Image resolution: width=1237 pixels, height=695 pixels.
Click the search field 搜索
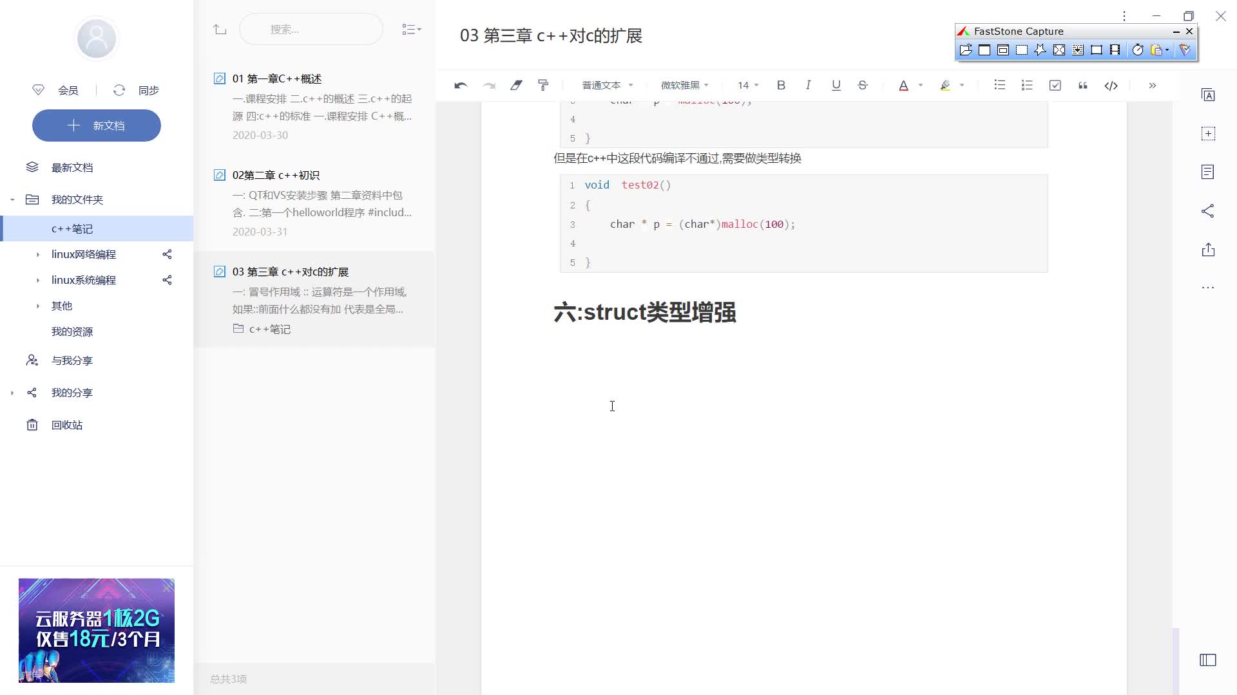(x=311, y=29)
